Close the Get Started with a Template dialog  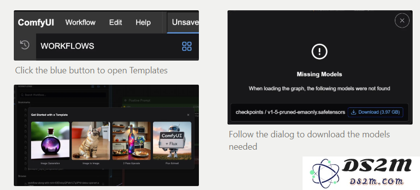coord(188,115)
